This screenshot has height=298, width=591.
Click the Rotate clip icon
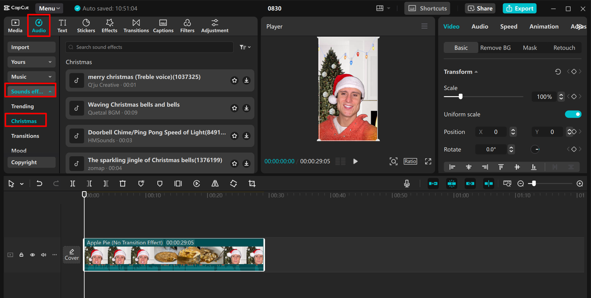(x=233, y=183)
